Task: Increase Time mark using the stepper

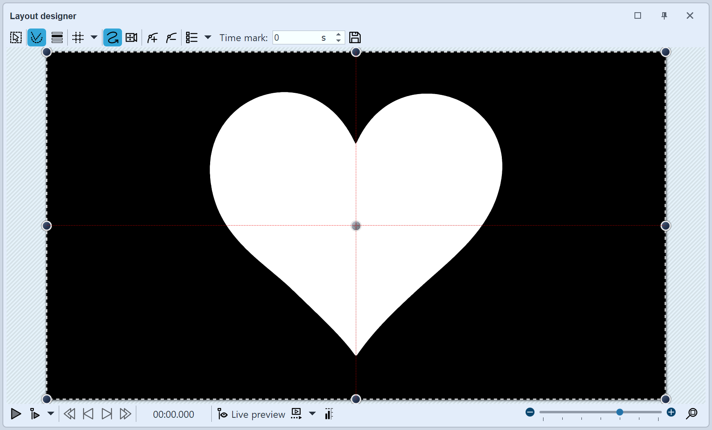Action: 339,35
